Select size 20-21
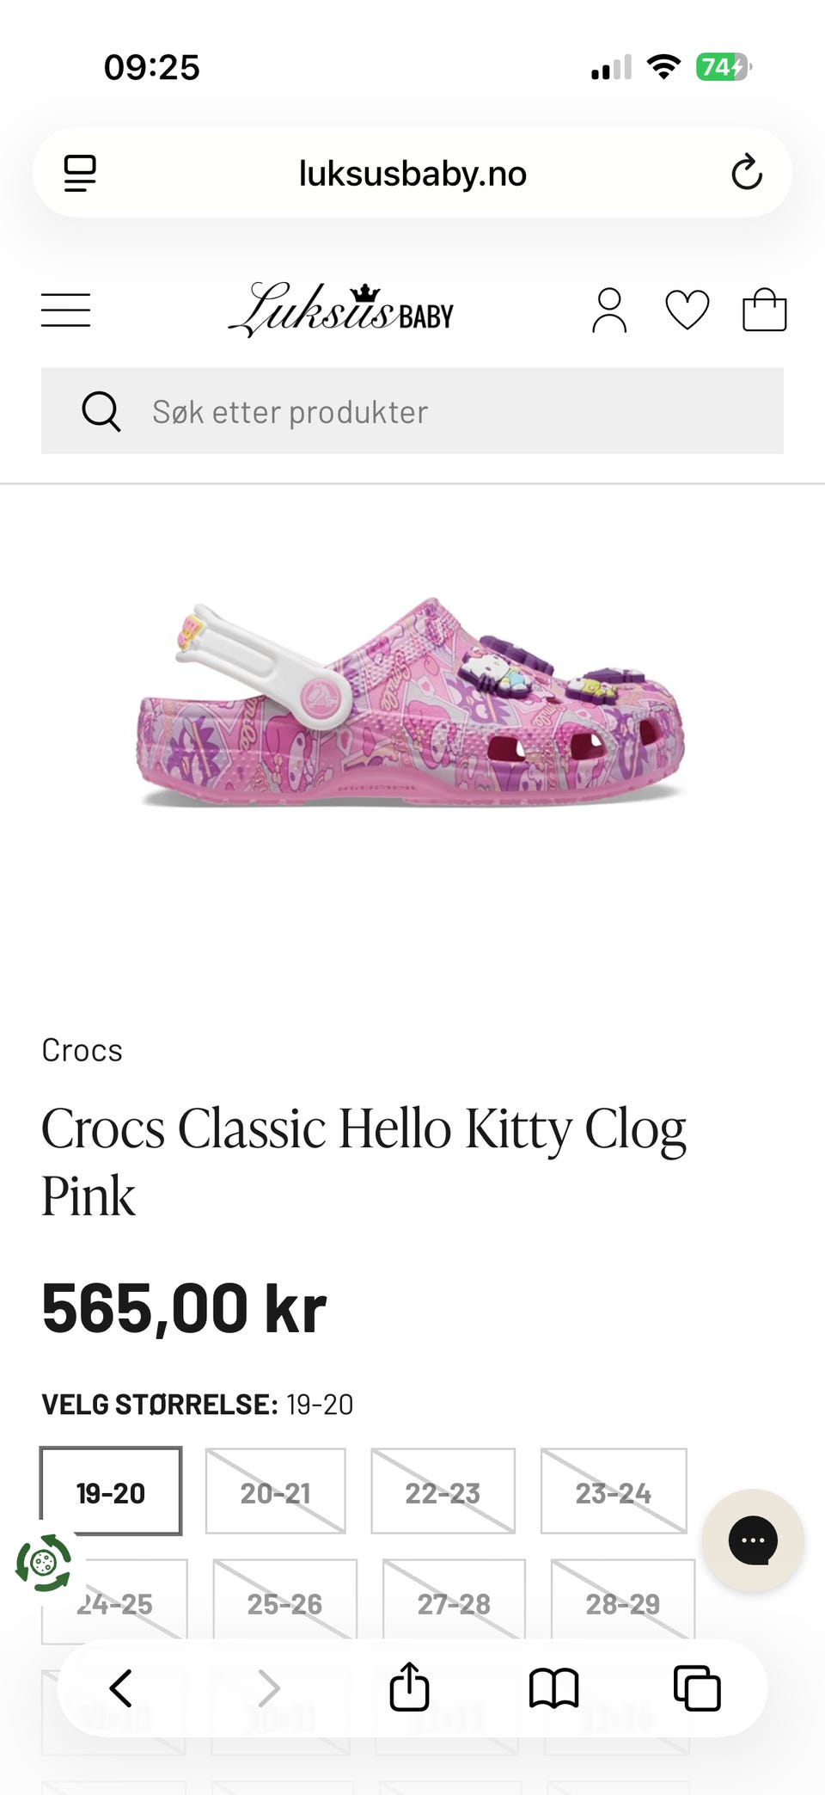This screenshot has width=825, height=1795. point(275,1491)
